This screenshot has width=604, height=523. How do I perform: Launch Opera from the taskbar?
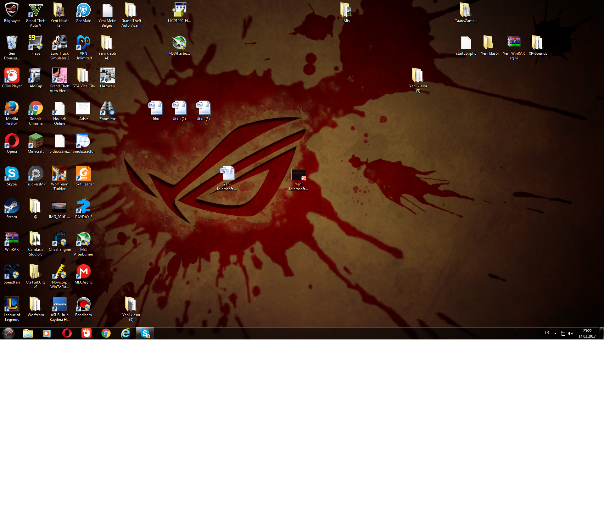(67, 333)
